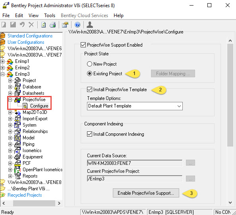Screen dimensions: 236x215
Task: Click the Save toolbar icon
Action: [x=13, y=25]
